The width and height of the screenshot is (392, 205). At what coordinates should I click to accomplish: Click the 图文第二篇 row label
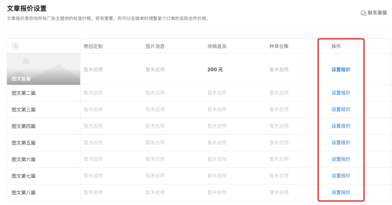pos(24,93)
